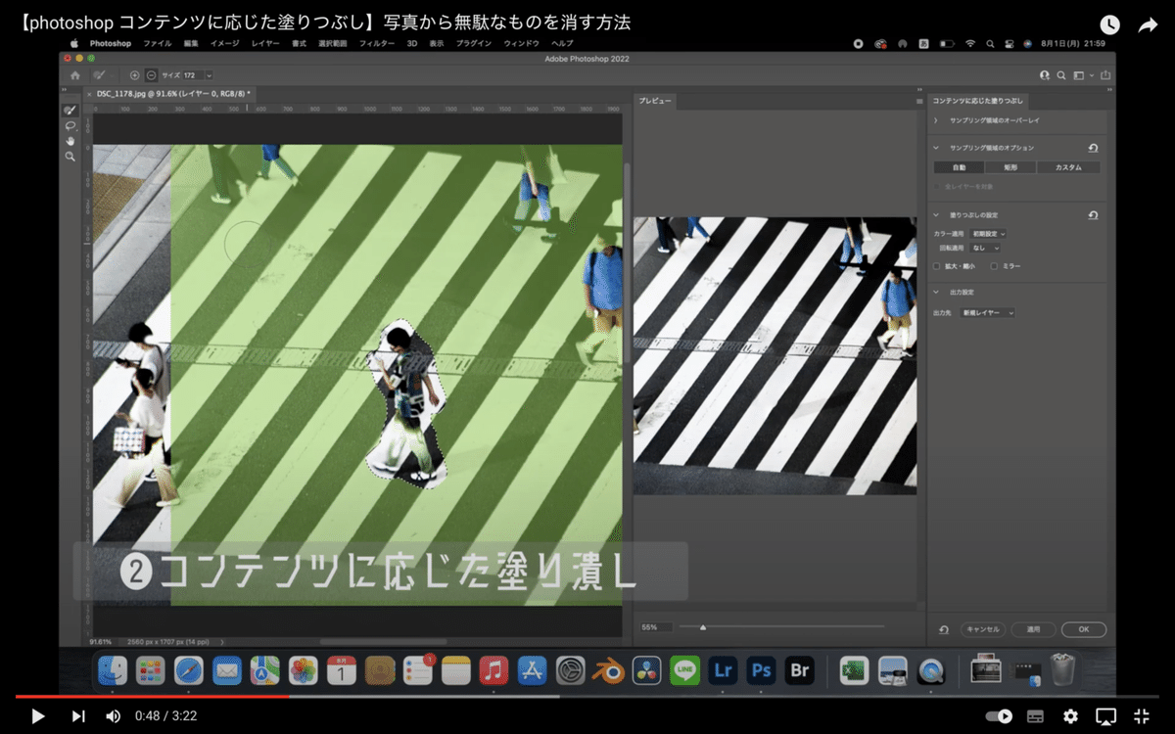Screen dimensions: 1175x734
Task: Seek on the YouTube progress bar
Action: click(x=587, y=697)
